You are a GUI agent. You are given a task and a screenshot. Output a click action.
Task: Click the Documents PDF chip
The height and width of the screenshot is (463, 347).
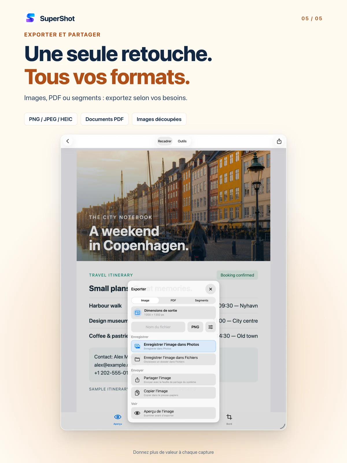[x=104, y=119]
